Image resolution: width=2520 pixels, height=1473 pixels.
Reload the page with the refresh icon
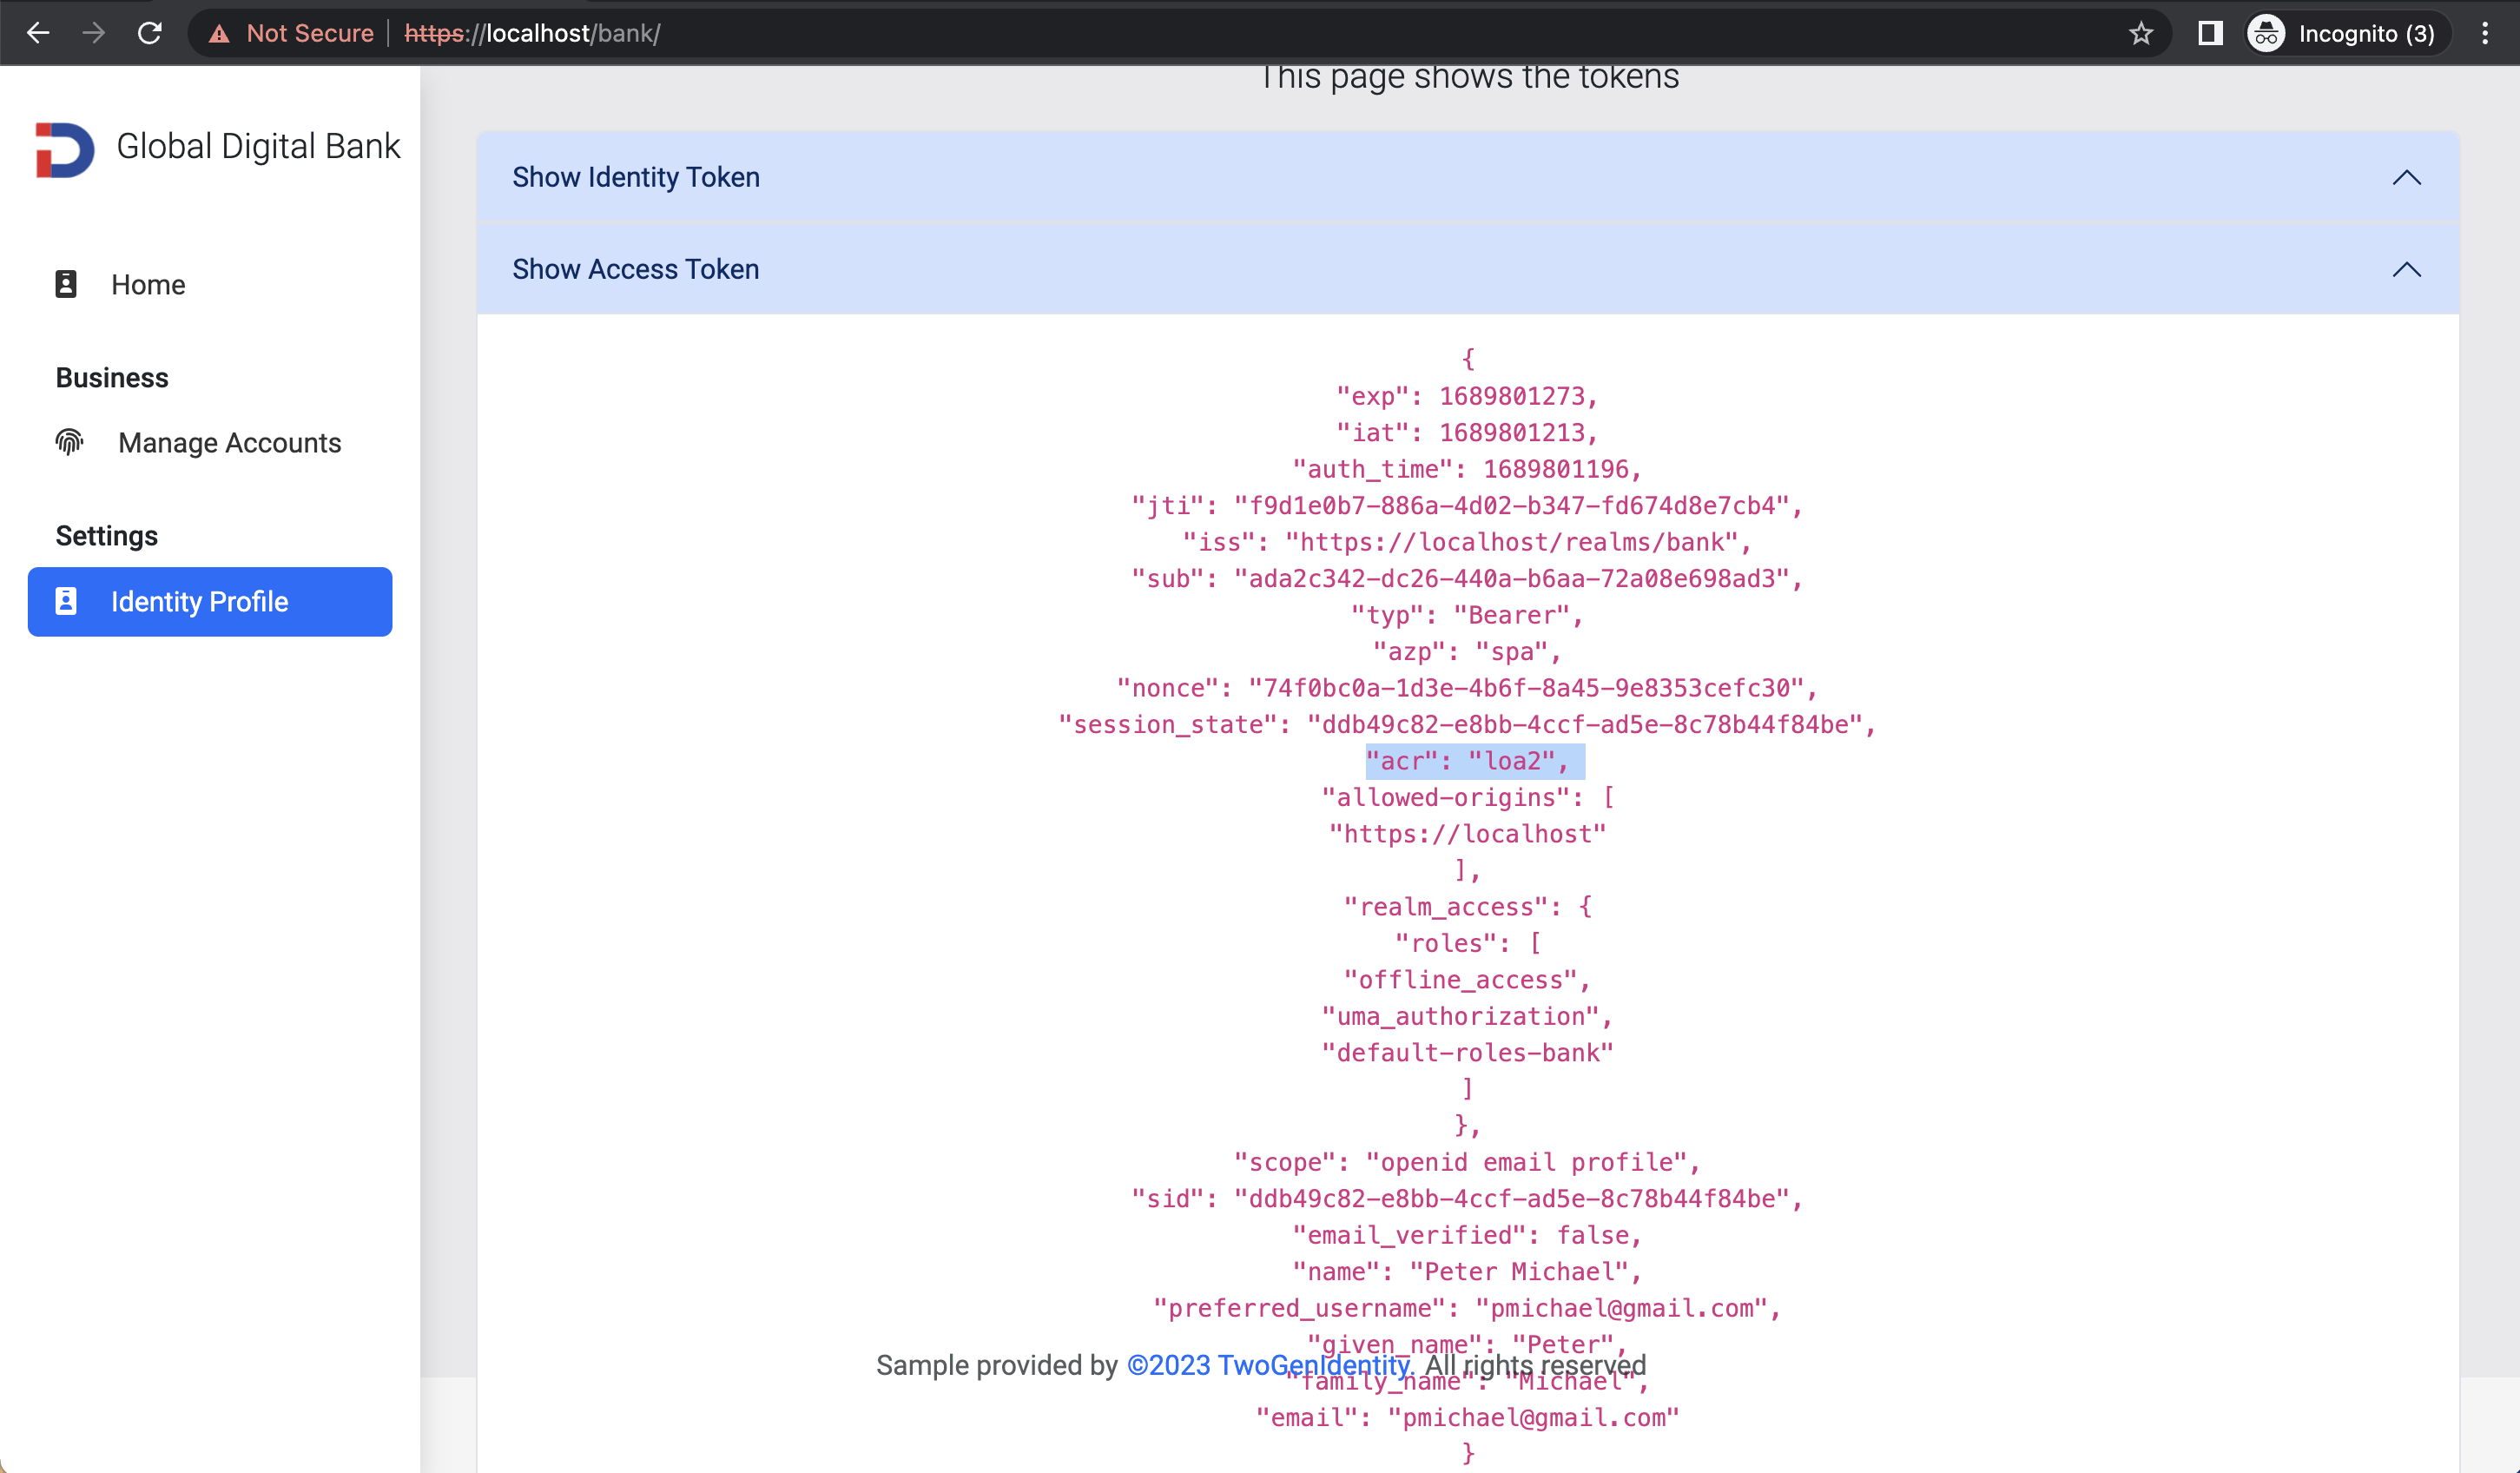[150, 33]
